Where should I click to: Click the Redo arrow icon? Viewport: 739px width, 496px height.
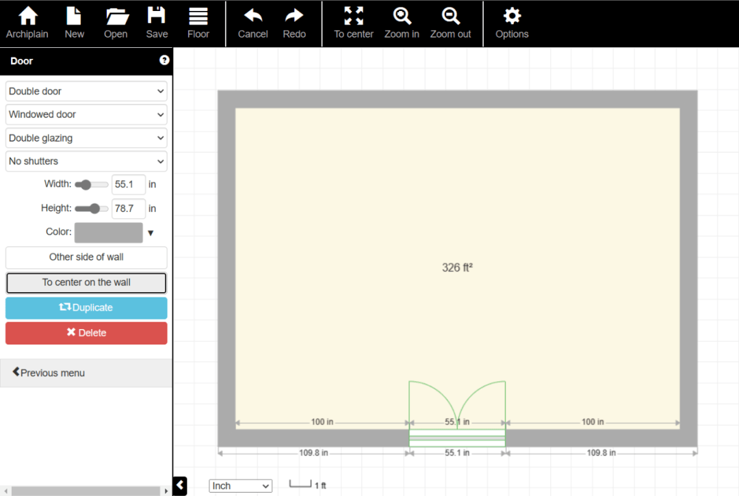tap(294, 16)
